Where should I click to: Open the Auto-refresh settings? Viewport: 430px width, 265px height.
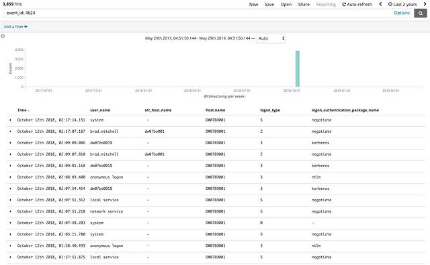click(x=357, y=5)
